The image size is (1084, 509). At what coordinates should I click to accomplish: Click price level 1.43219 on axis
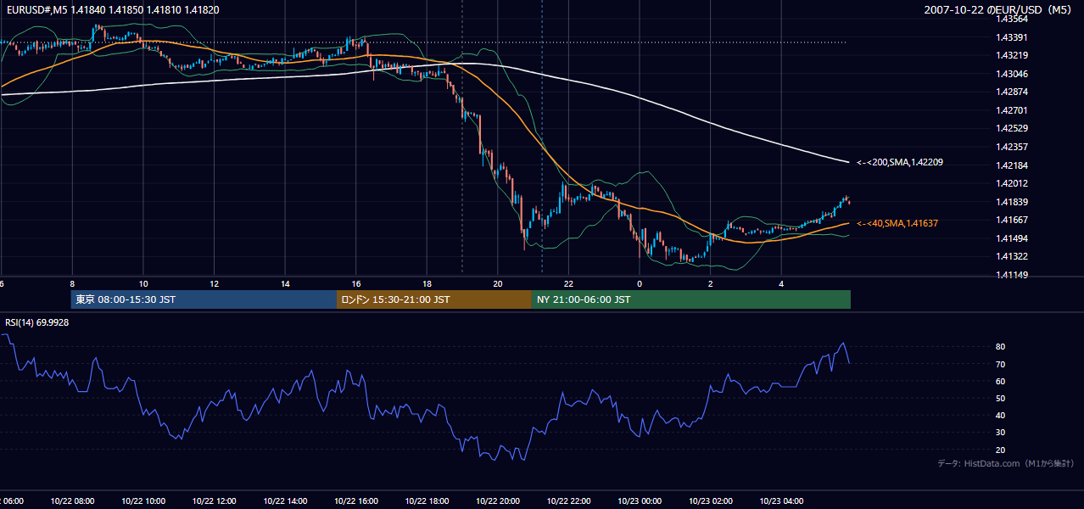1010,55
